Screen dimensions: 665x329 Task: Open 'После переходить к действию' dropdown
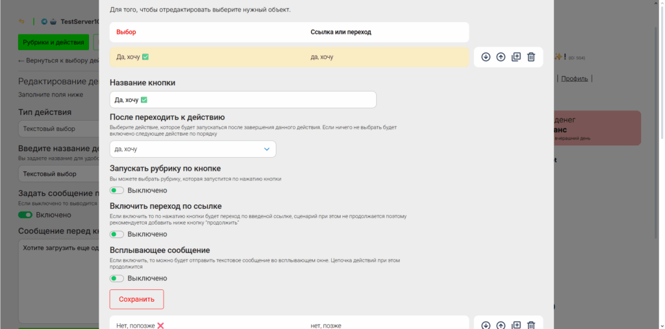coord(192,149)
